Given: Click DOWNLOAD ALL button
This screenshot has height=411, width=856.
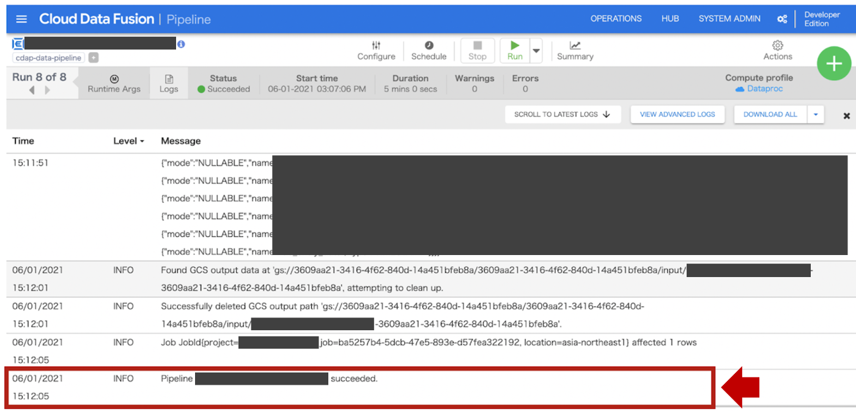Looking at the screenshot, I should 770,114.
